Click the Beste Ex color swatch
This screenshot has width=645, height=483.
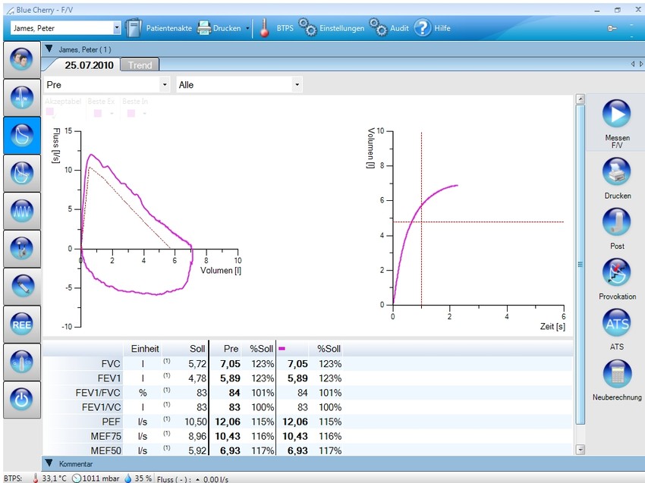[97, 113]
